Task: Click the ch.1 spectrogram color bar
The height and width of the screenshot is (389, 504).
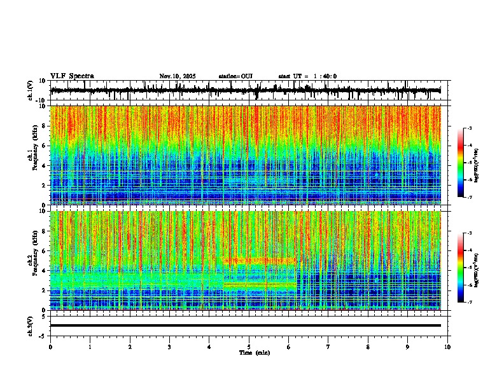Action: pos(461,163)
